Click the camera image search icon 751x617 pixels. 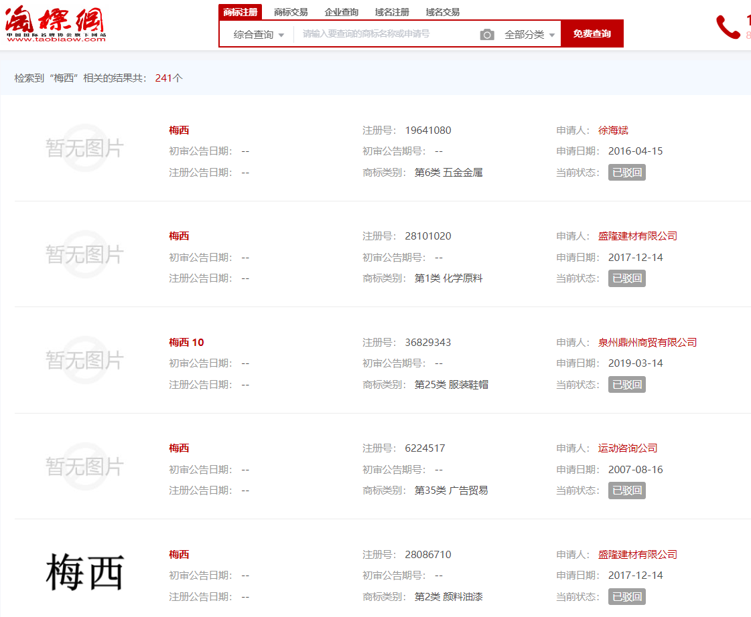coord(487,35)
